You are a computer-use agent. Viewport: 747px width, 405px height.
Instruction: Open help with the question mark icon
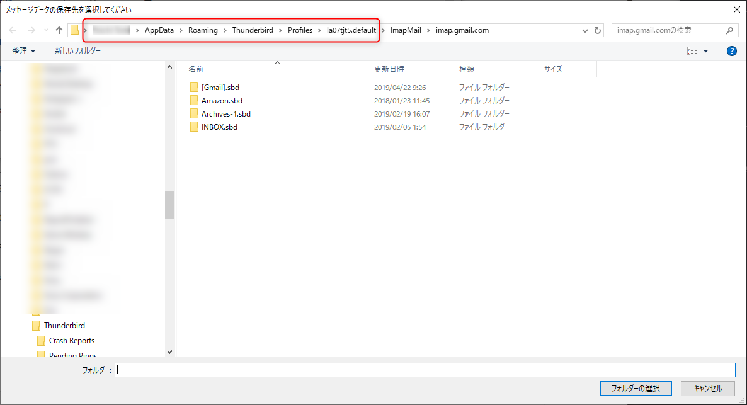coord(732,51)
